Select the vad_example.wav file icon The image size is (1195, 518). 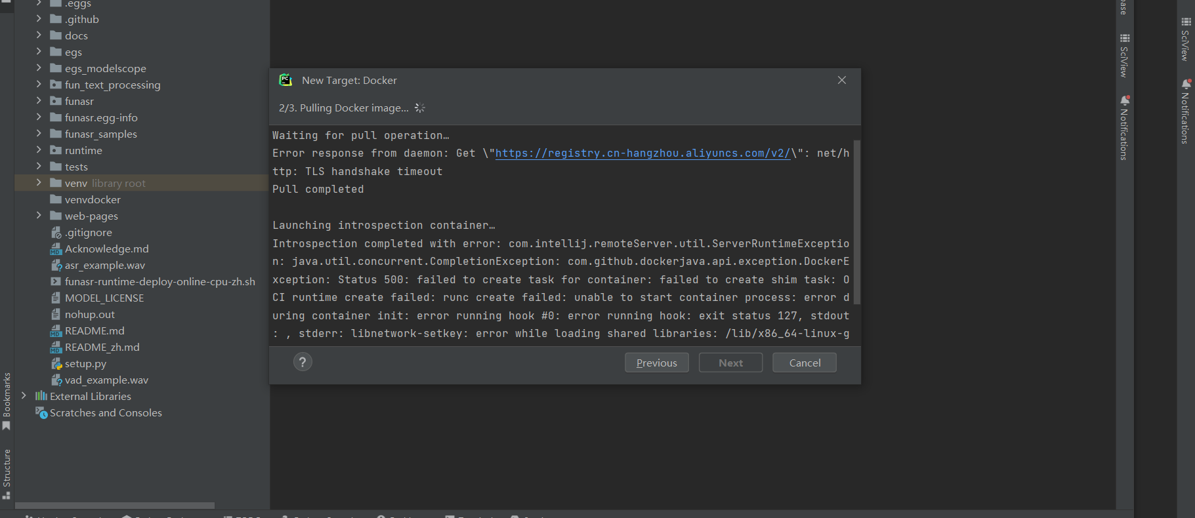56,380
